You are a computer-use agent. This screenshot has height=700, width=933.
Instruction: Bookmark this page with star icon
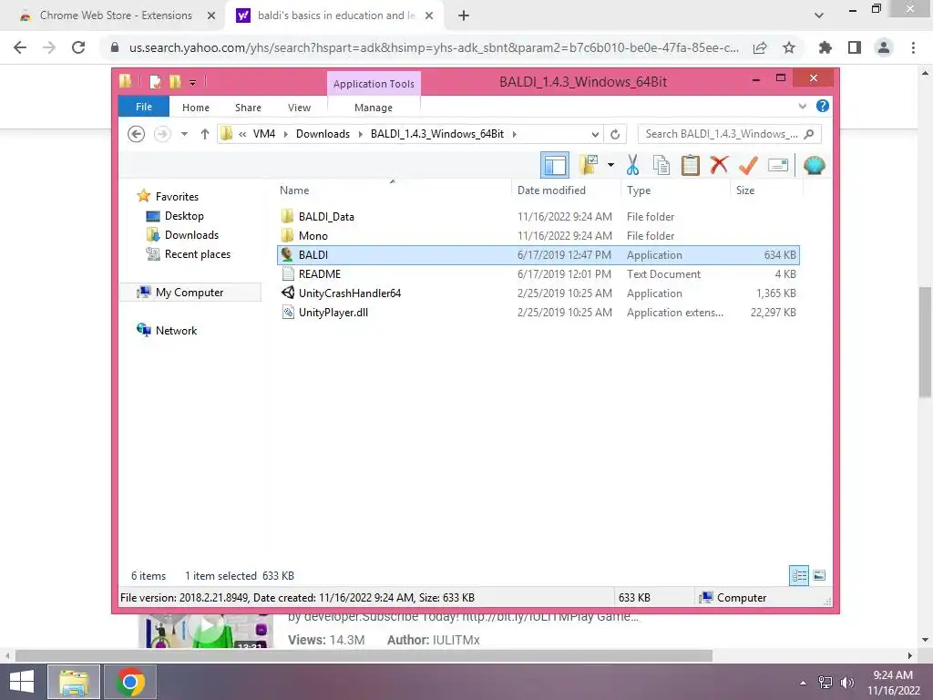click(789, 47)
